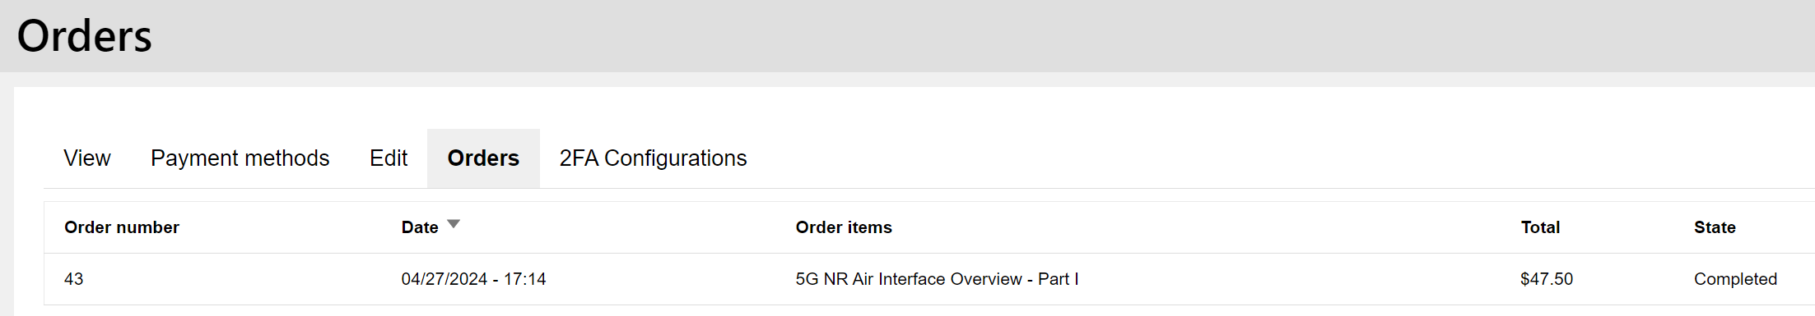Screen dimensions: 1815x316
Task: Click the large Orders page heading
Action: click(x=85, y=36)
